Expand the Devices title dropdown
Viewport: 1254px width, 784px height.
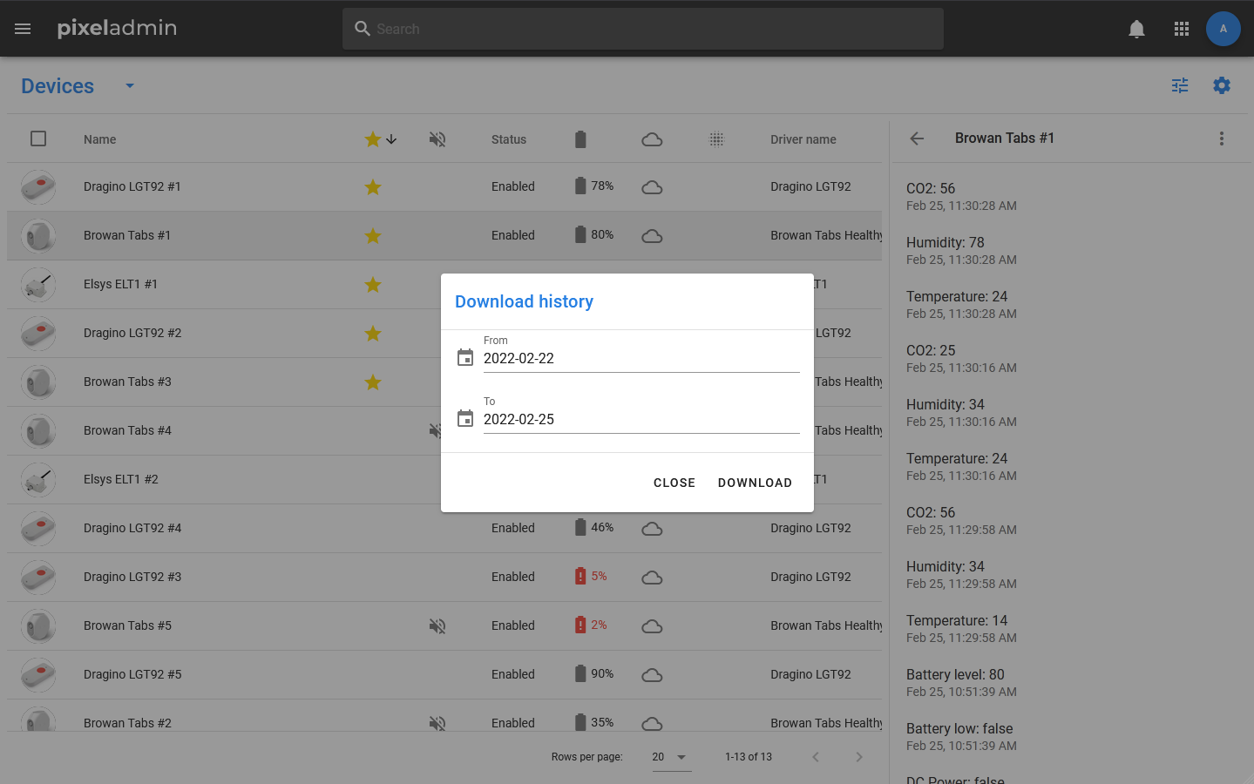tap(130, 85)
